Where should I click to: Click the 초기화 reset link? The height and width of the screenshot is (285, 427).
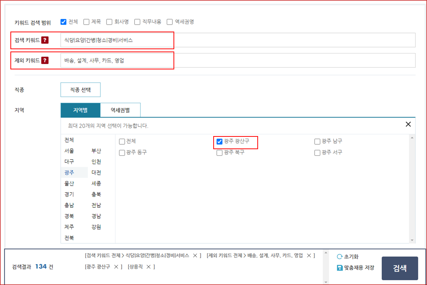(x=351, y=257)
